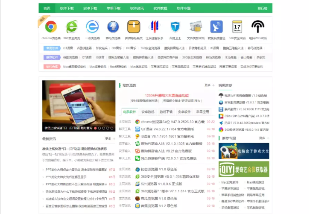The height and width of the screenshot is (214, 310).
Task: Open 微信上线快递 扫一扫 news headline
Action: click(74, 149)
